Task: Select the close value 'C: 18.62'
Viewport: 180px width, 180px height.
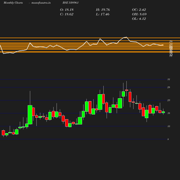Action: click(67, 14)
